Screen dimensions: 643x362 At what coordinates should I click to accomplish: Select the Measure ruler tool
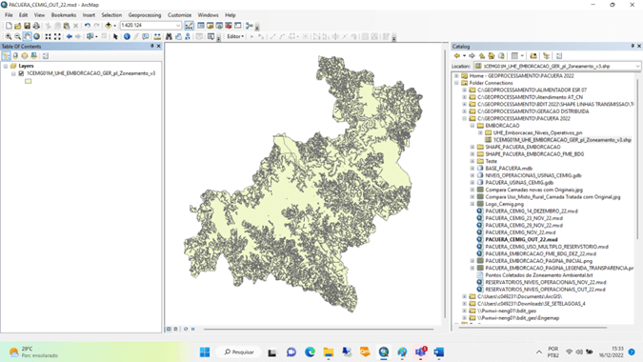pyautogui.click(x=157, y=36)
